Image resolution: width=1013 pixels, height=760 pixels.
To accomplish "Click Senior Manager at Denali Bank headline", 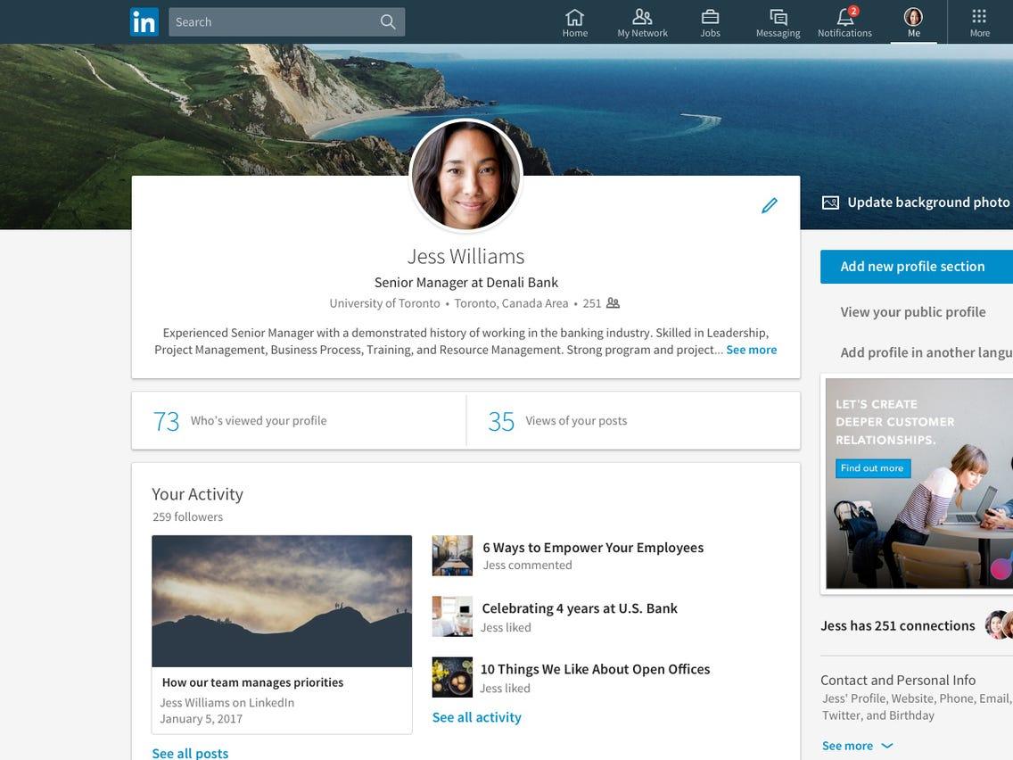I will click(x=465, y=283).
